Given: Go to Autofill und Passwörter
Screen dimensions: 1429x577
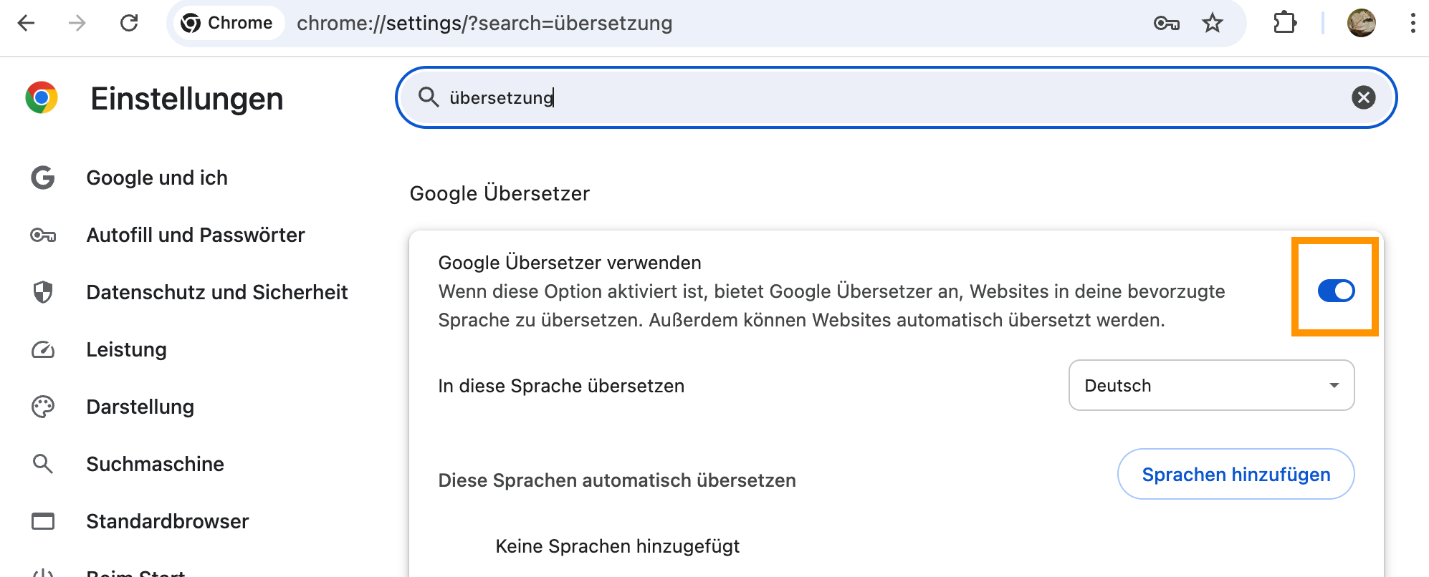Looking at the screenshot, I should tap(196, 235).
